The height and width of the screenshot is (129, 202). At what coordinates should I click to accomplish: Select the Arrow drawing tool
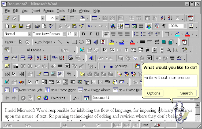pos(67,42)
